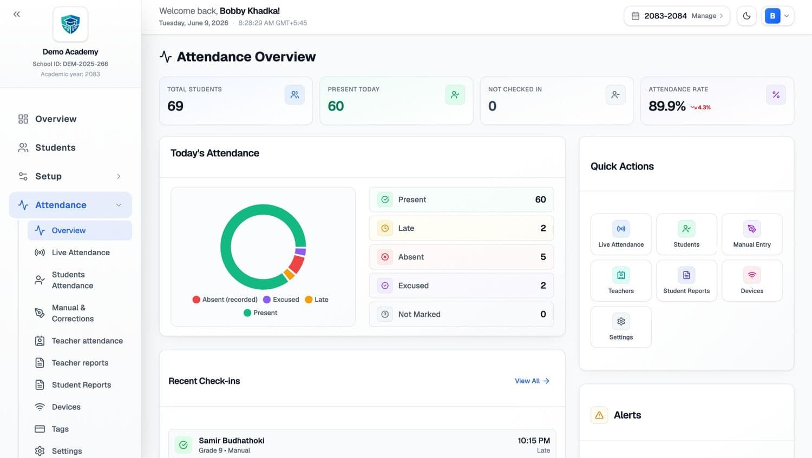This screenshot has height=458, width=812.
Task: Click the Attendance pulse icon in sidebar
Action: coord(23,205)
